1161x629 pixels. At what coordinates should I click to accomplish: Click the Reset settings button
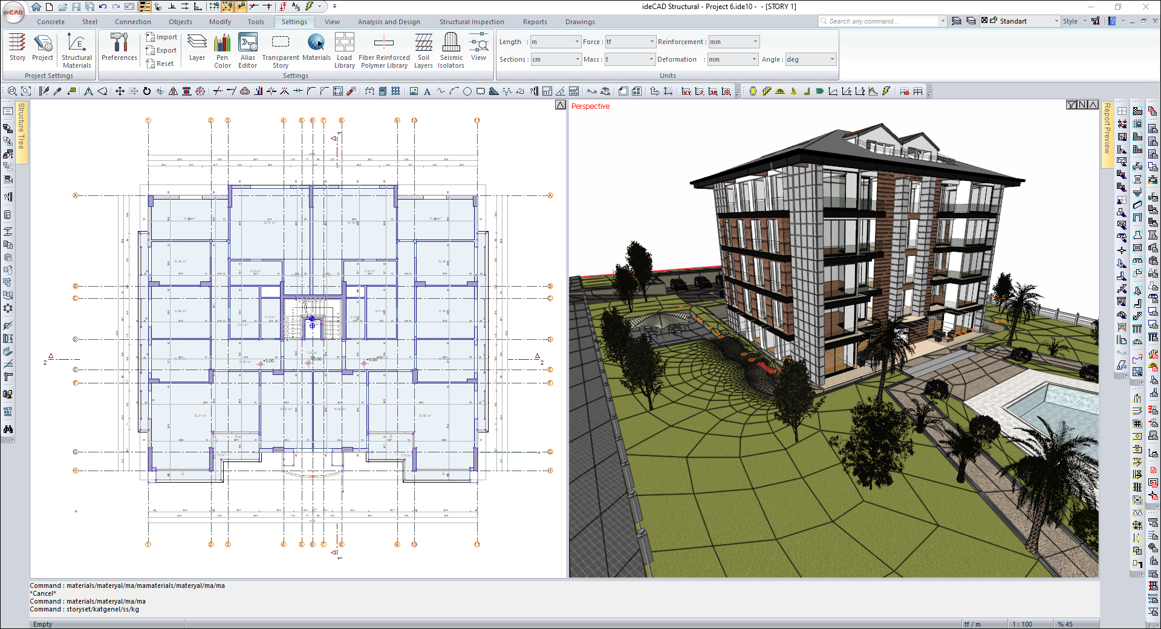click(160, 64)
